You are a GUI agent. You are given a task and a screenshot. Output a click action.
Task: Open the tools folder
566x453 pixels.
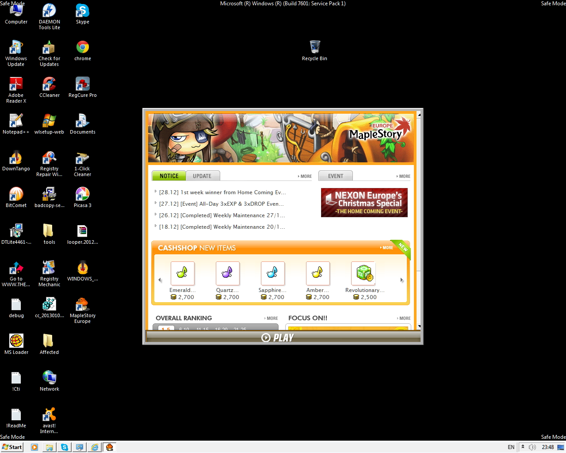coord(49,234)
